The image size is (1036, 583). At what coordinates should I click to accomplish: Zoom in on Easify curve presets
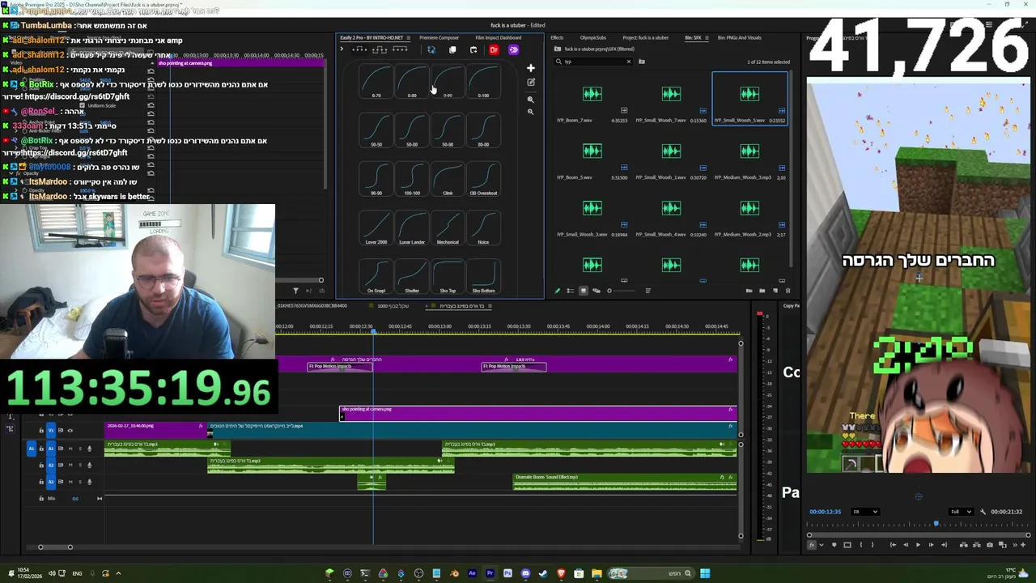pos(531,100)
